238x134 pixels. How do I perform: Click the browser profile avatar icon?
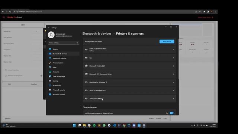click(212, 12)
